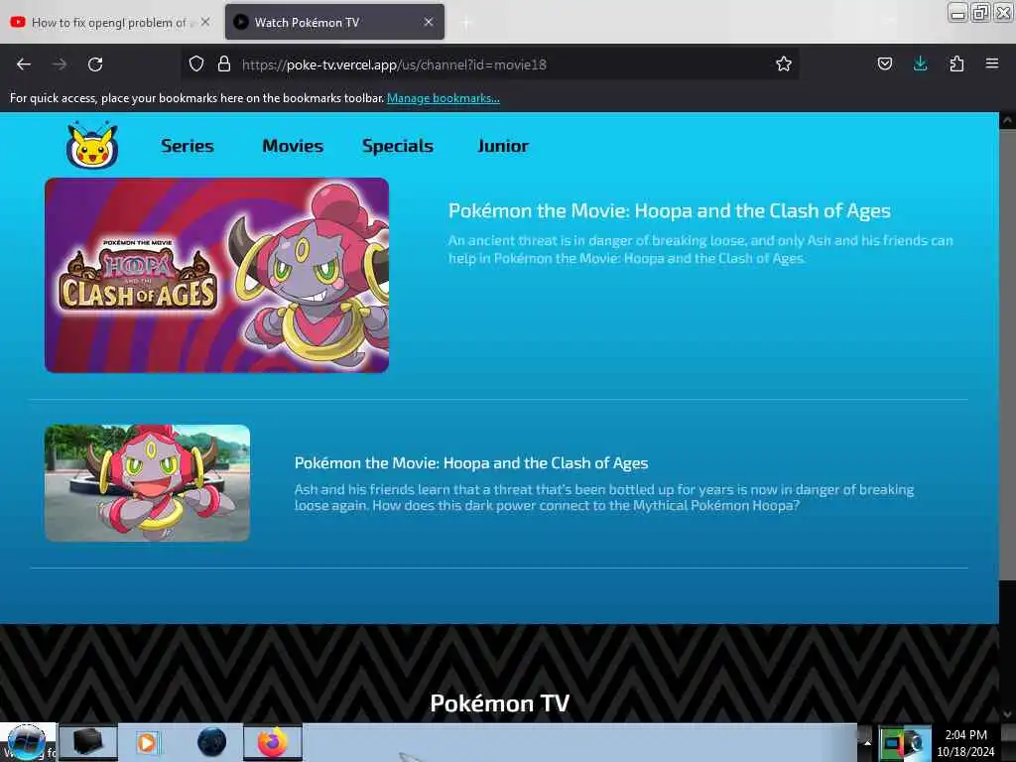Reload the page with the refresh icon
1016x762 pixels.
coord(95,64)
